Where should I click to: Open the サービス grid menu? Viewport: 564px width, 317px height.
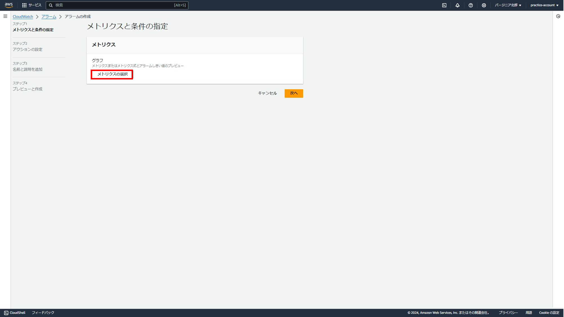pos(32,5)
